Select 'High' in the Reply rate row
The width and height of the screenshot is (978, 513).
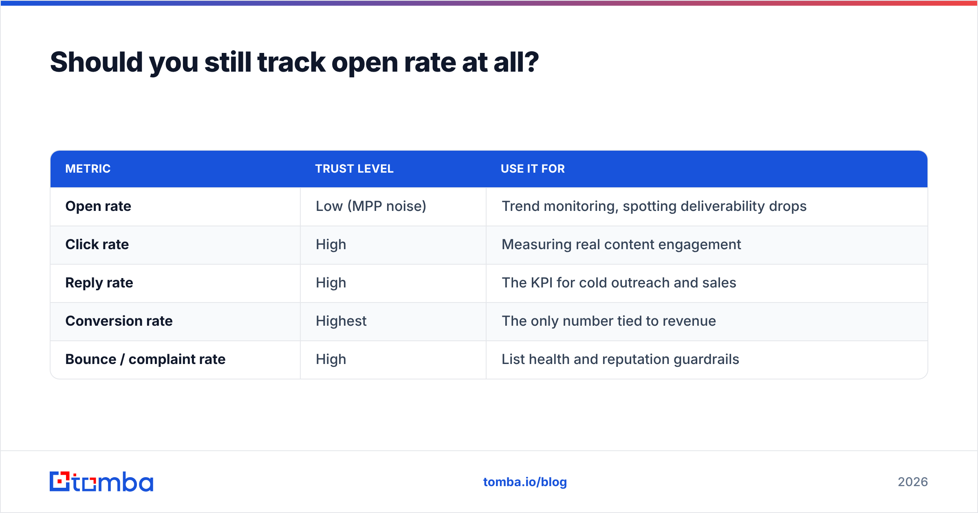click(393, 283)
